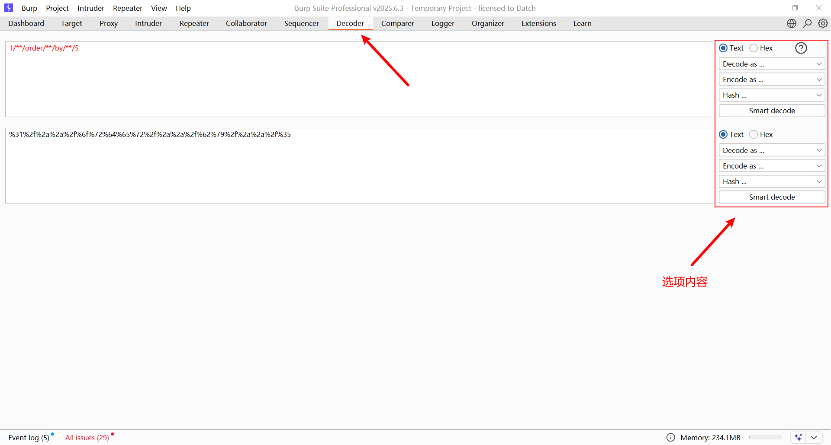Open the Event log (5) panel

(x=29, y=438)
